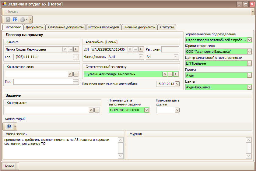Open the Плановая дата выдачи автомобиля date picker
This screenshot has height=171, width=256.
(177, 84)
